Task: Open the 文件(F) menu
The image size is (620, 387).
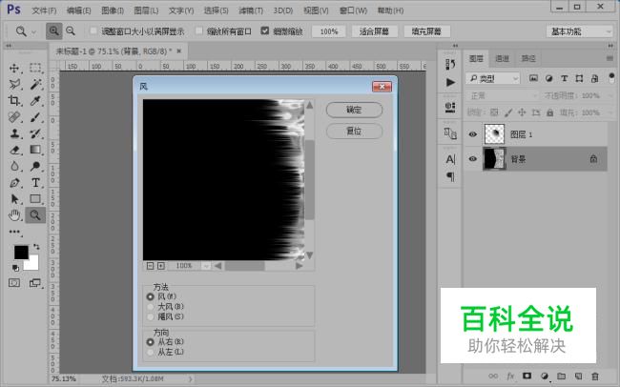Action: (x=44, y=10)
